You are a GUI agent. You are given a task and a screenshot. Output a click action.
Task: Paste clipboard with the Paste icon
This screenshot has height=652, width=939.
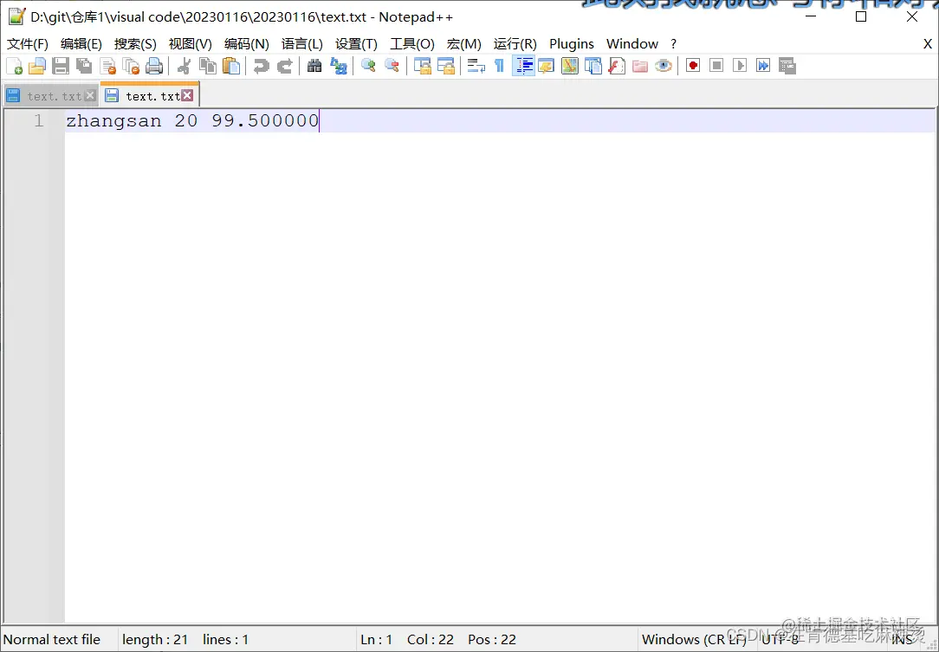pos(231,66)
